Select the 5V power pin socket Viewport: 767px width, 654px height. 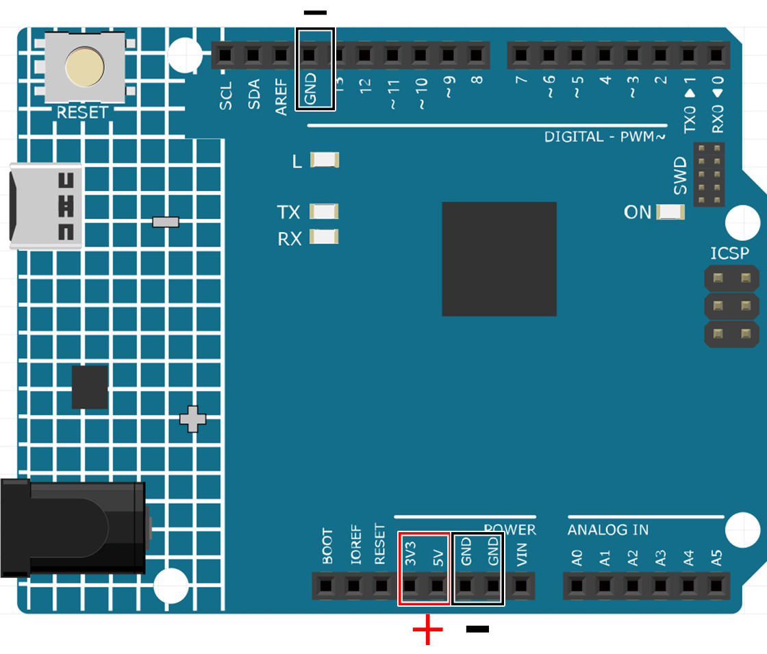(x=438, y=586)
